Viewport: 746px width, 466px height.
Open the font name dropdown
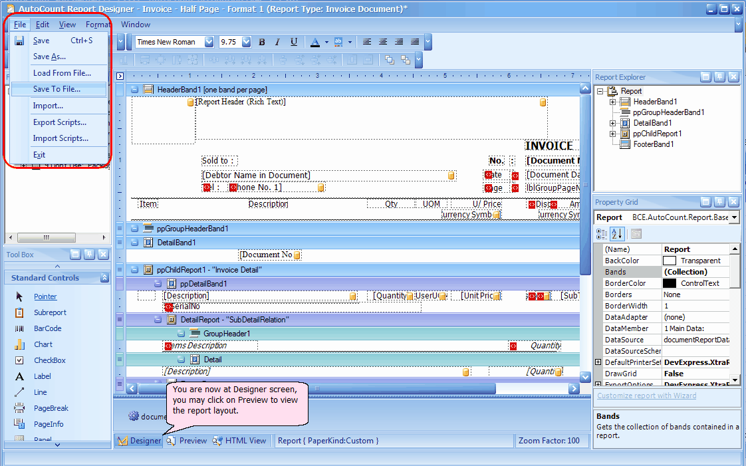(x=209, y=42)
